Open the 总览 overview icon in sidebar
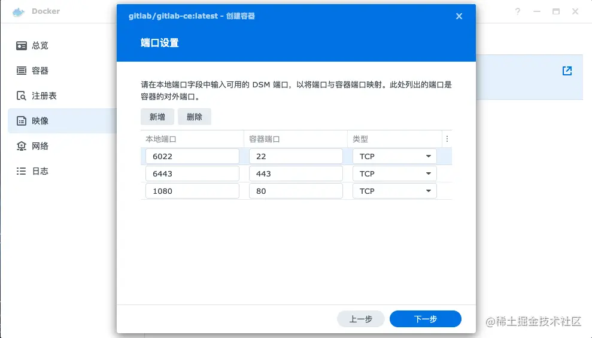The width and height of the screenshot is (592, 338). 22,45
